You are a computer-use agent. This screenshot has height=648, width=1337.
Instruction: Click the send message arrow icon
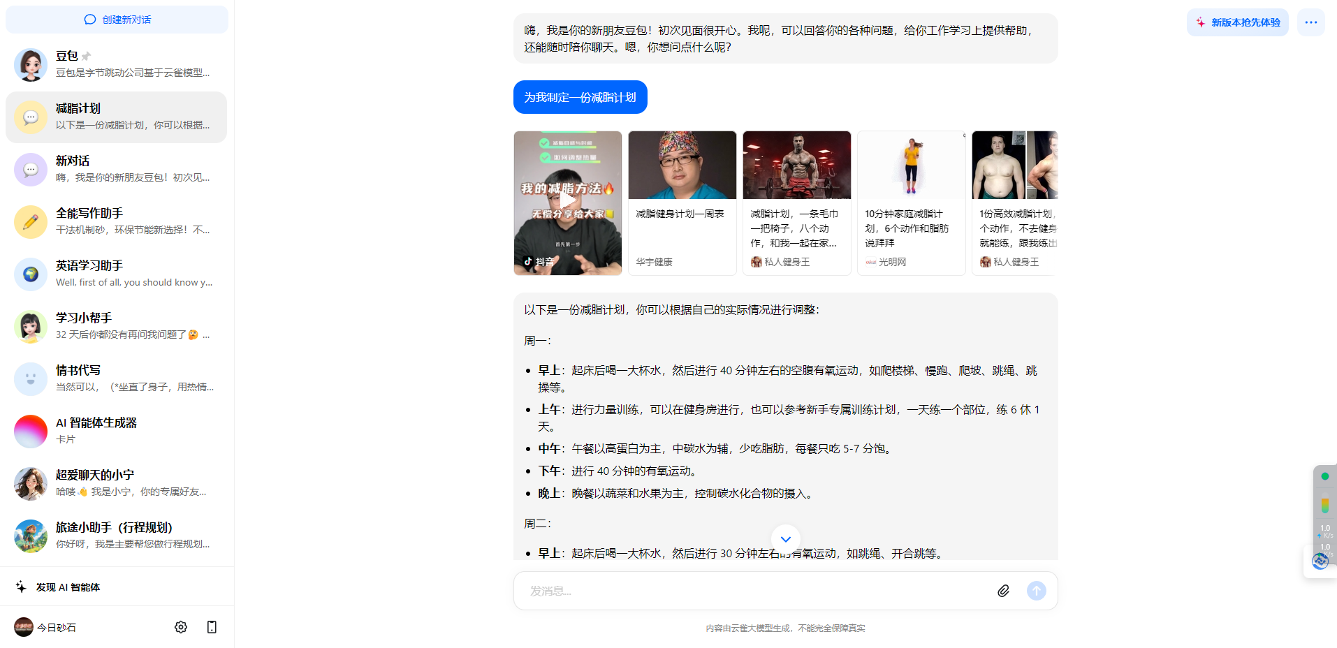pyautogui.click(x=1036, y=591)
